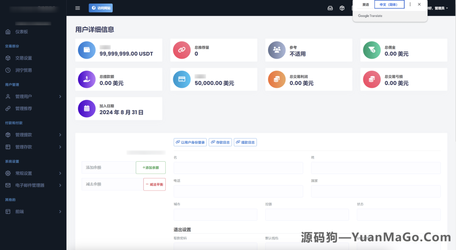Click the 状态 state field
The height and width of the screenshot is (250, 456).
coord(399,214)
